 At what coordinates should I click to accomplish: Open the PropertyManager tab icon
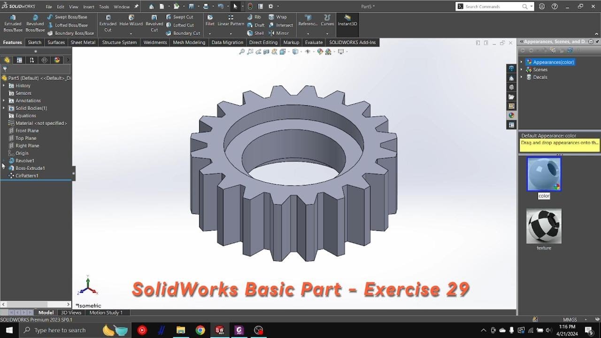tap(19, 60)
